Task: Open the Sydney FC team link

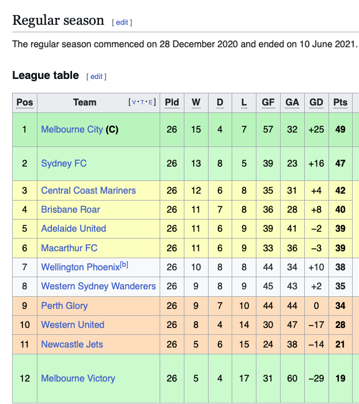Action: (64, 163)
